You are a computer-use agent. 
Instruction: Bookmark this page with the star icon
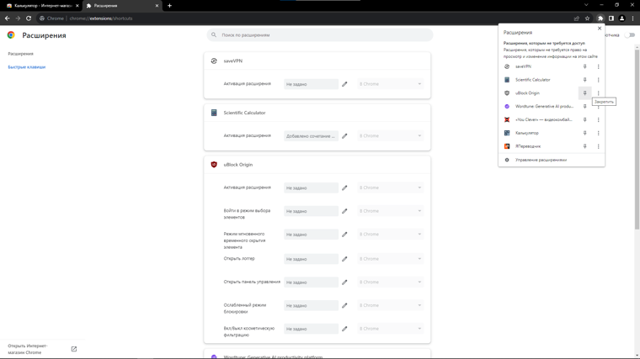point(587,18)
